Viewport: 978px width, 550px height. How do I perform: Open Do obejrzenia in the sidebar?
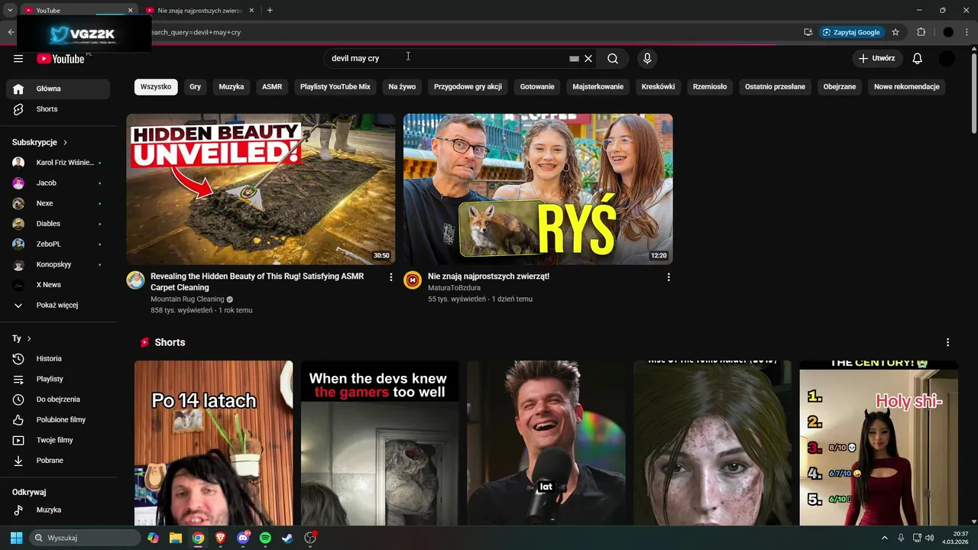pos(58,400)
